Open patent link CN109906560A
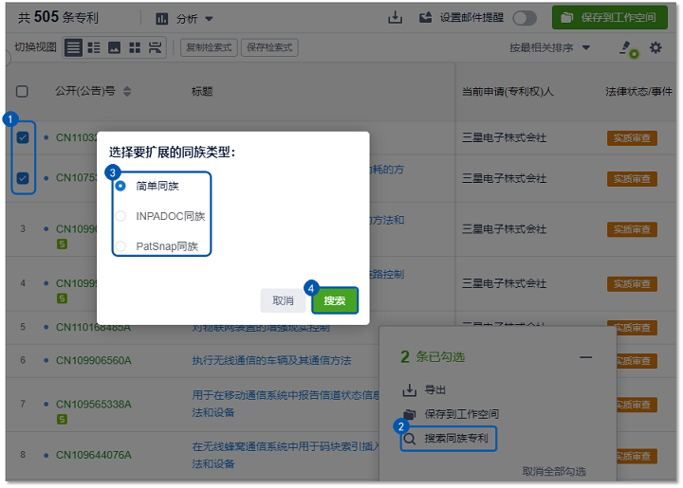 93,360
